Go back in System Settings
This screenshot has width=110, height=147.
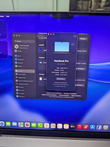pyautogui.click(x=39, y=36)
